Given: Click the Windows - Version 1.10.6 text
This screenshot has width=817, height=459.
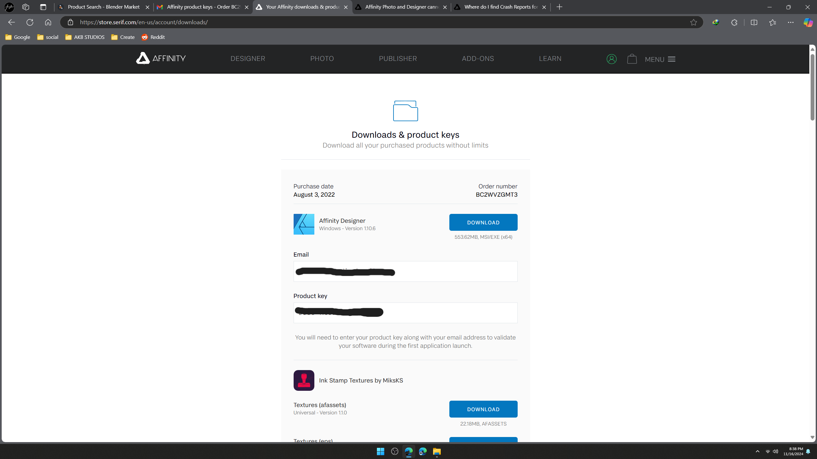Looking at the screenshot, I should 347,228.
